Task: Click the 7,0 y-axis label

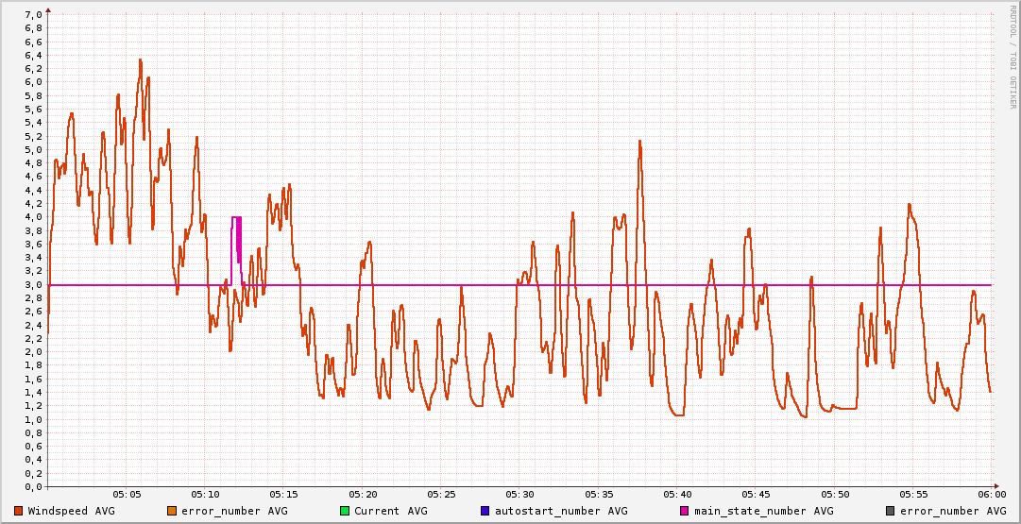Action: coord(32,14)
